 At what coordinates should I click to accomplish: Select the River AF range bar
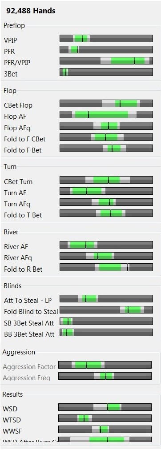[106, 245]
